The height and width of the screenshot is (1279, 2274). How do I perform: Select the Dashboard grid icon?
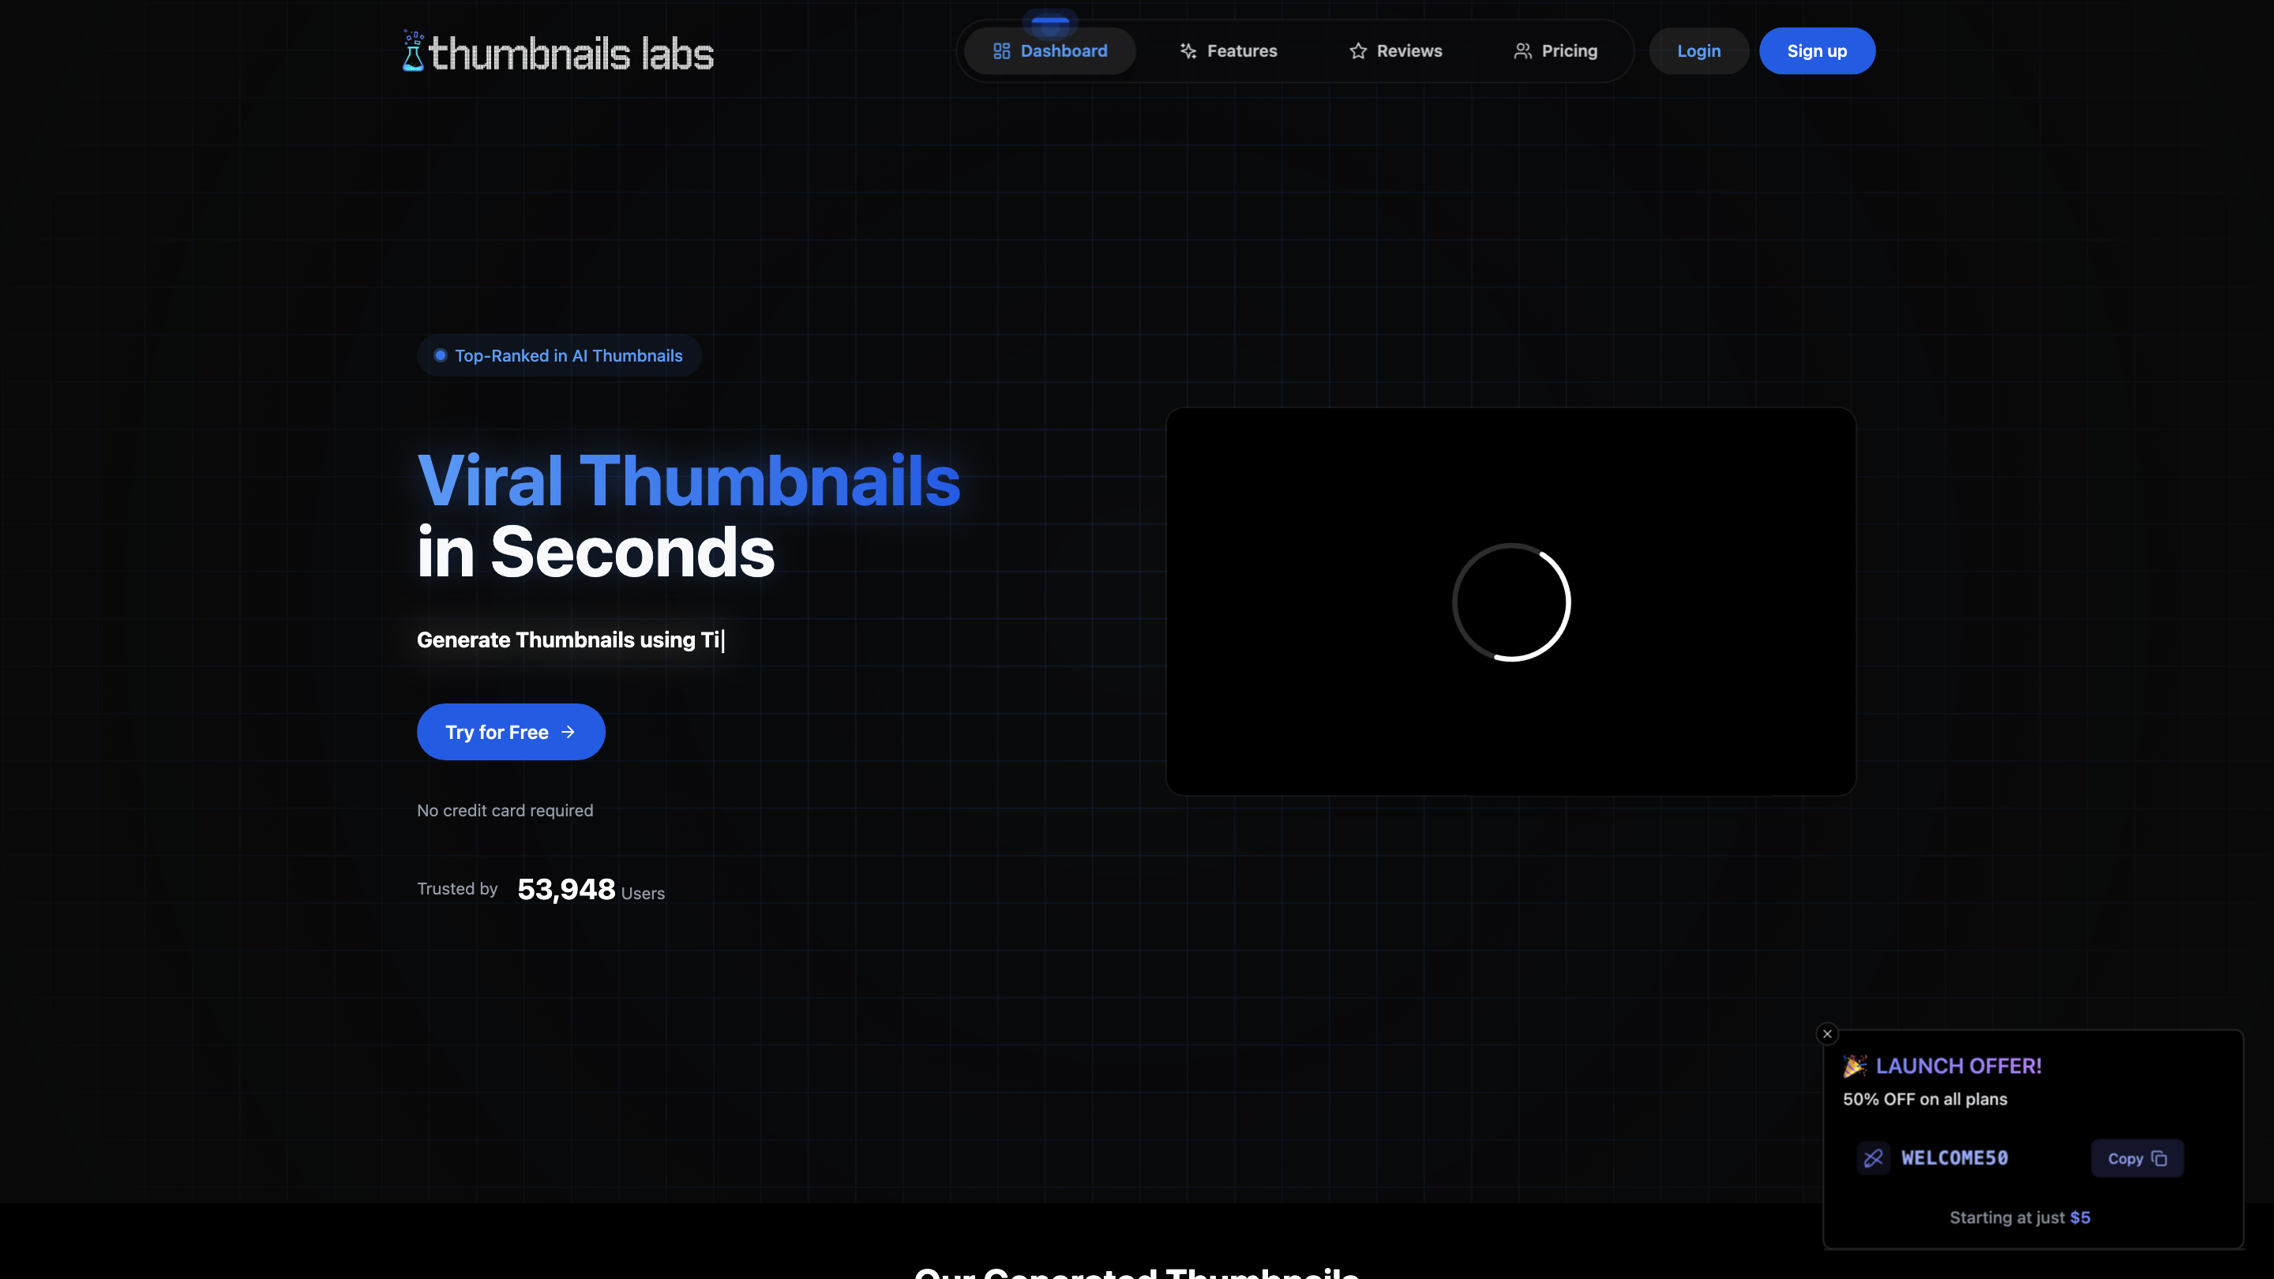[1002, 51]
